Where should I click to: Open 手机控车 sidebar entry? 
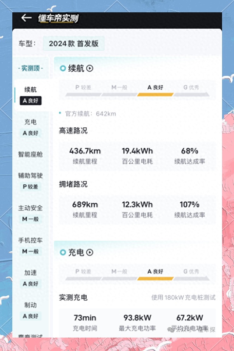[31, 246]
